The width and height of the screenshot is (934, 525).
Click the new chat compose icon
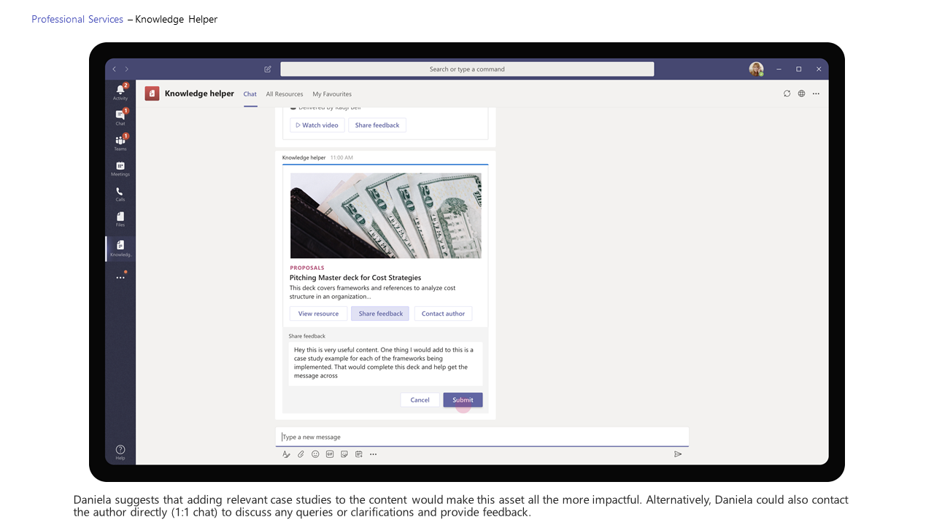tap(268, 69)
